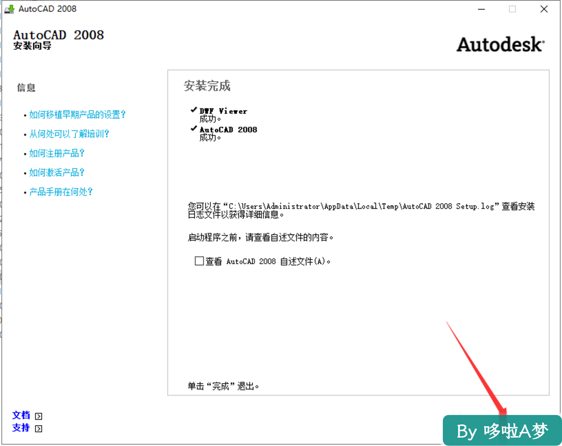Click the 启动程序之前，请查看自述文件的内容 text
This screenshot has width=562, height=446.
(260, 238)
